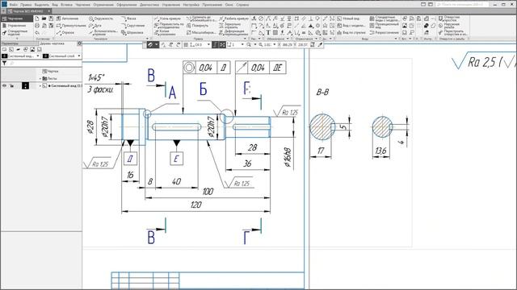The height and width of the screenshot is (290, 517).
Task: Click the undo arrow icon
Action: (37, 32)
